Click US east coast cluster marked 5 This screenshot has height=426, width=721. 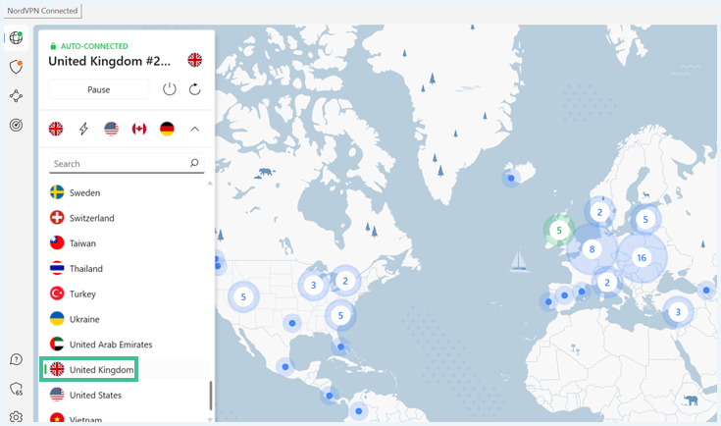340,315
